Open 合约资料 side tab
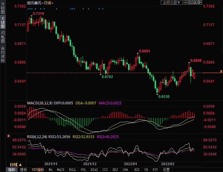Screen dimensions: 223x172 pos(3,54)
